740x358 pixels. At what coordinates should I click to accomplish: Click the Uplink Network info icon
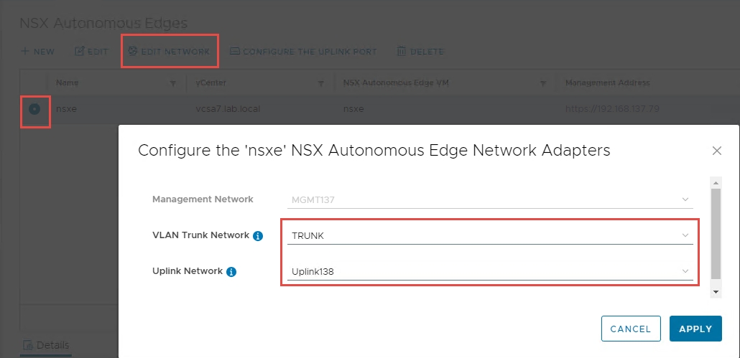pyautogui.click(x=231, y=272)
